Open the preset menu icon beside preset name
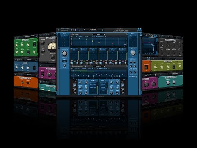This screenshot has height=148, width=197. click(x=103, y=29)
